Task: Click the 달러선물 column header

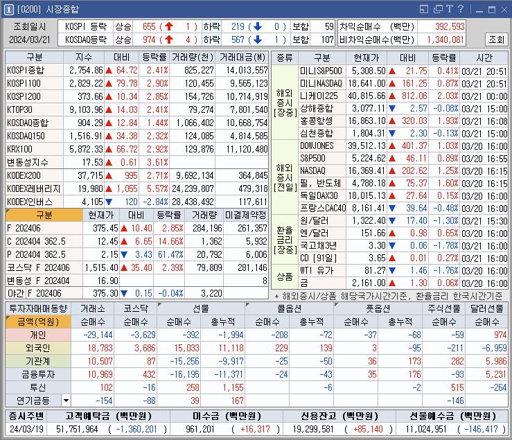Action: (x=486, y=308)
